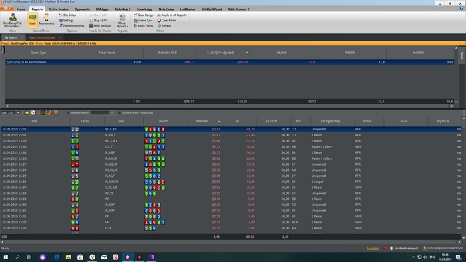Switch to the Cash Results Graph report tab
466x262 pixels.
pyautogui.click(x=42, y=37)
